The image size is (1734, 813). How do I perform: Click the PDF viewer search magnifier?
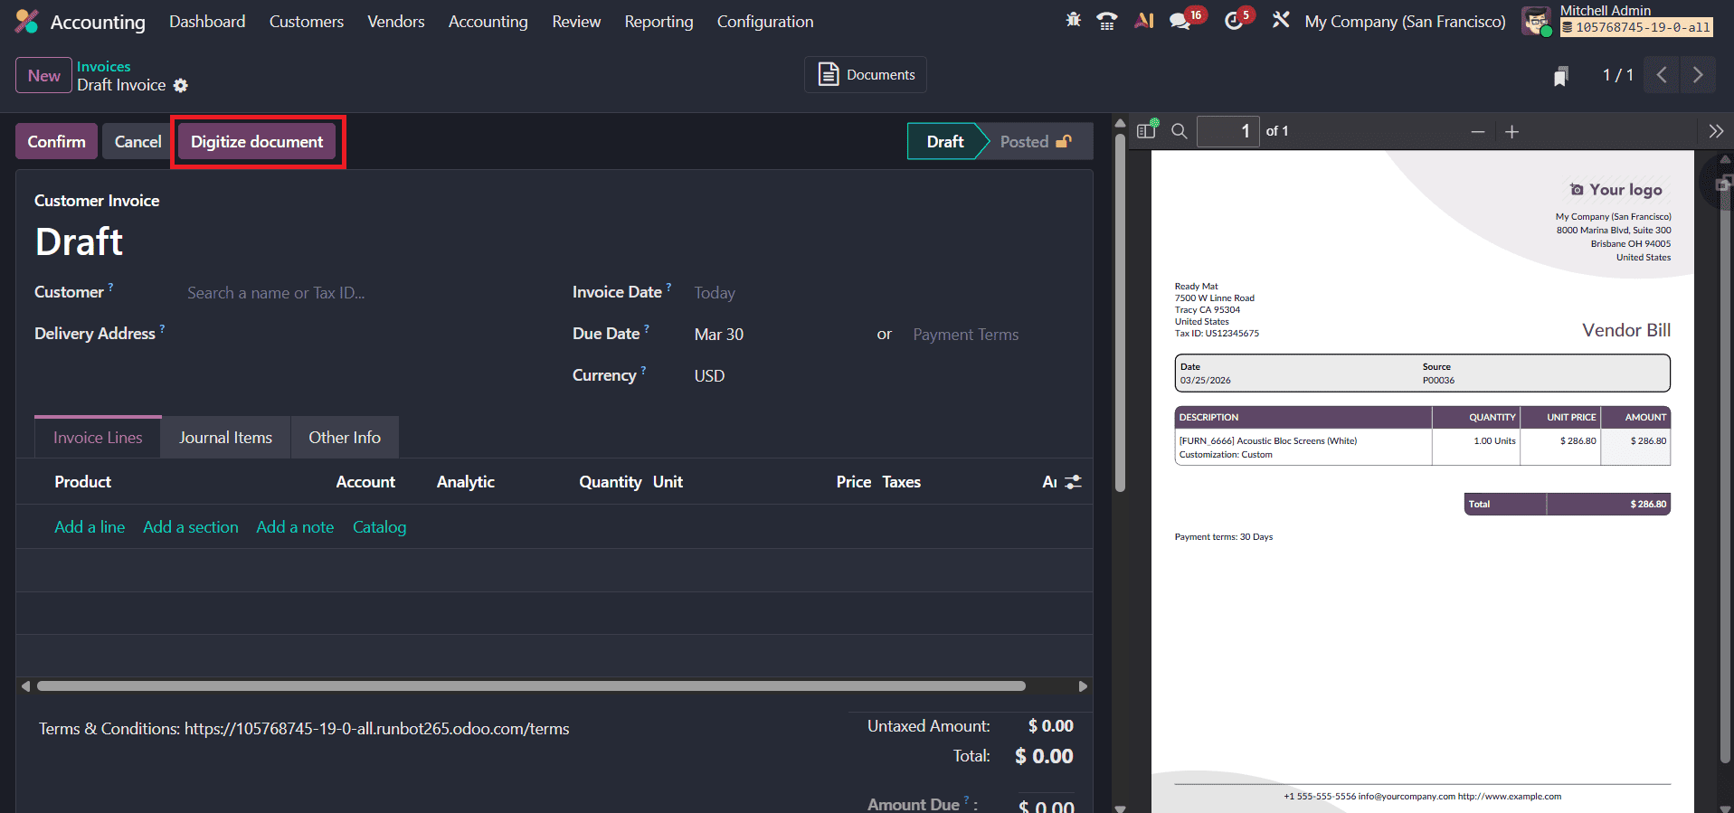pos(1180,131)
